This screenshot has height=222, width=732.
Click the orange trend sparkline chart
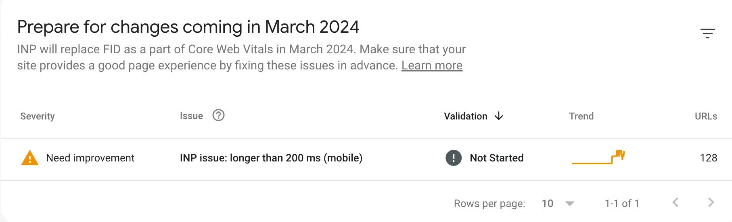point(598,157)
